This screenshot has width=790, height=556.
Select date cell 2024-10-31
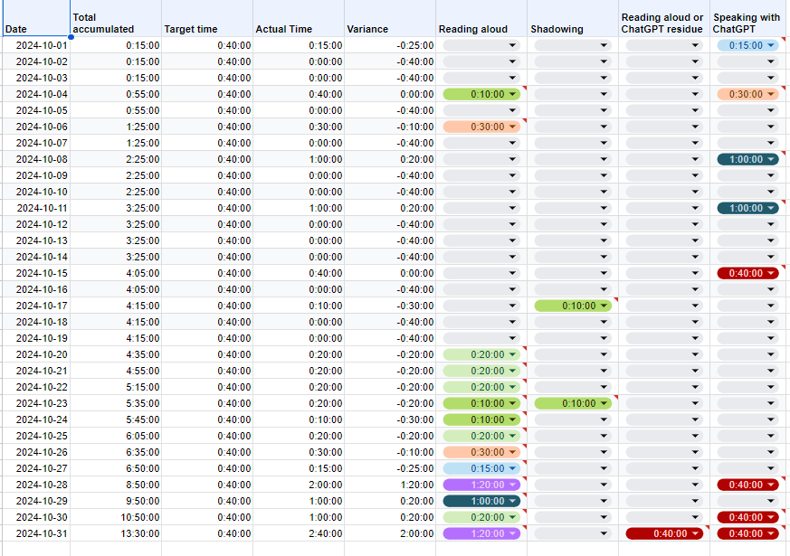point(35,533)
